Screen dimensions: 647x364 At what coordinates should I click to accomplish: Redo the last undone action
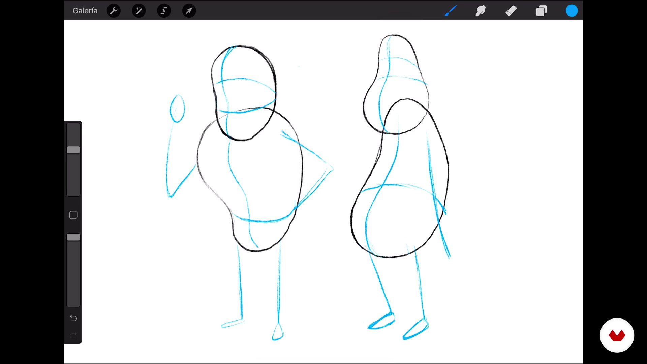(x=73, y=335)
